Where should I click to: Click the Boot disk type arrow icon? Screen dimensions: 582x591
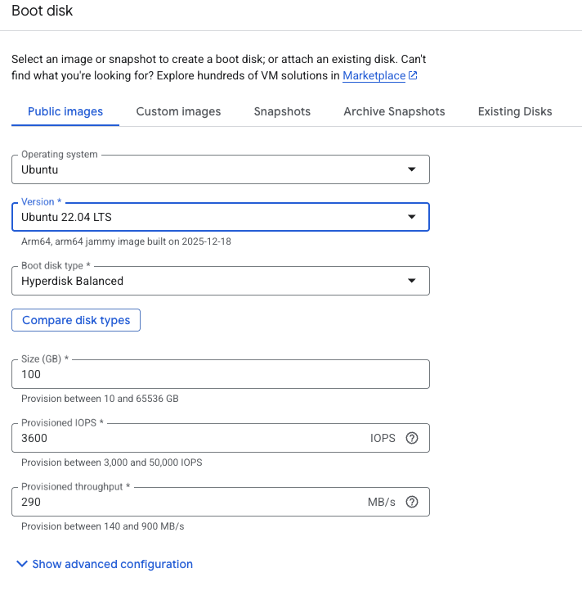[x=412, y=281]
